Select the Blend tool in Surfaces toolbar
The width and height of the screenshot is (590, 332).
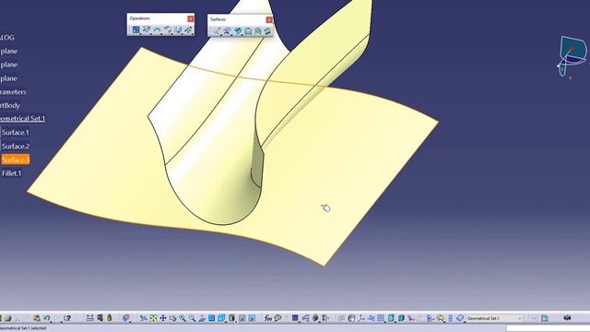click(267, 31)
